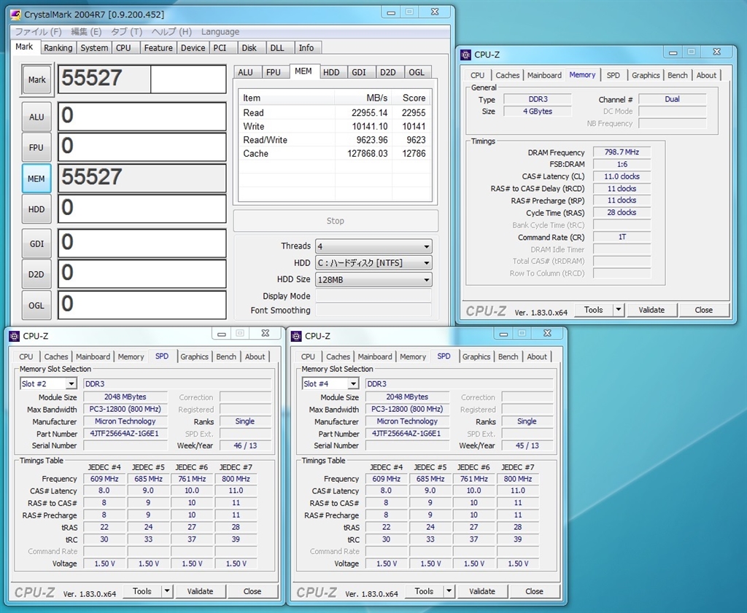This screenshot has height=613, width=747.
Task: Expand the Tools arrow in CPU-Z Slot #2 window
Action: point(167,591)
